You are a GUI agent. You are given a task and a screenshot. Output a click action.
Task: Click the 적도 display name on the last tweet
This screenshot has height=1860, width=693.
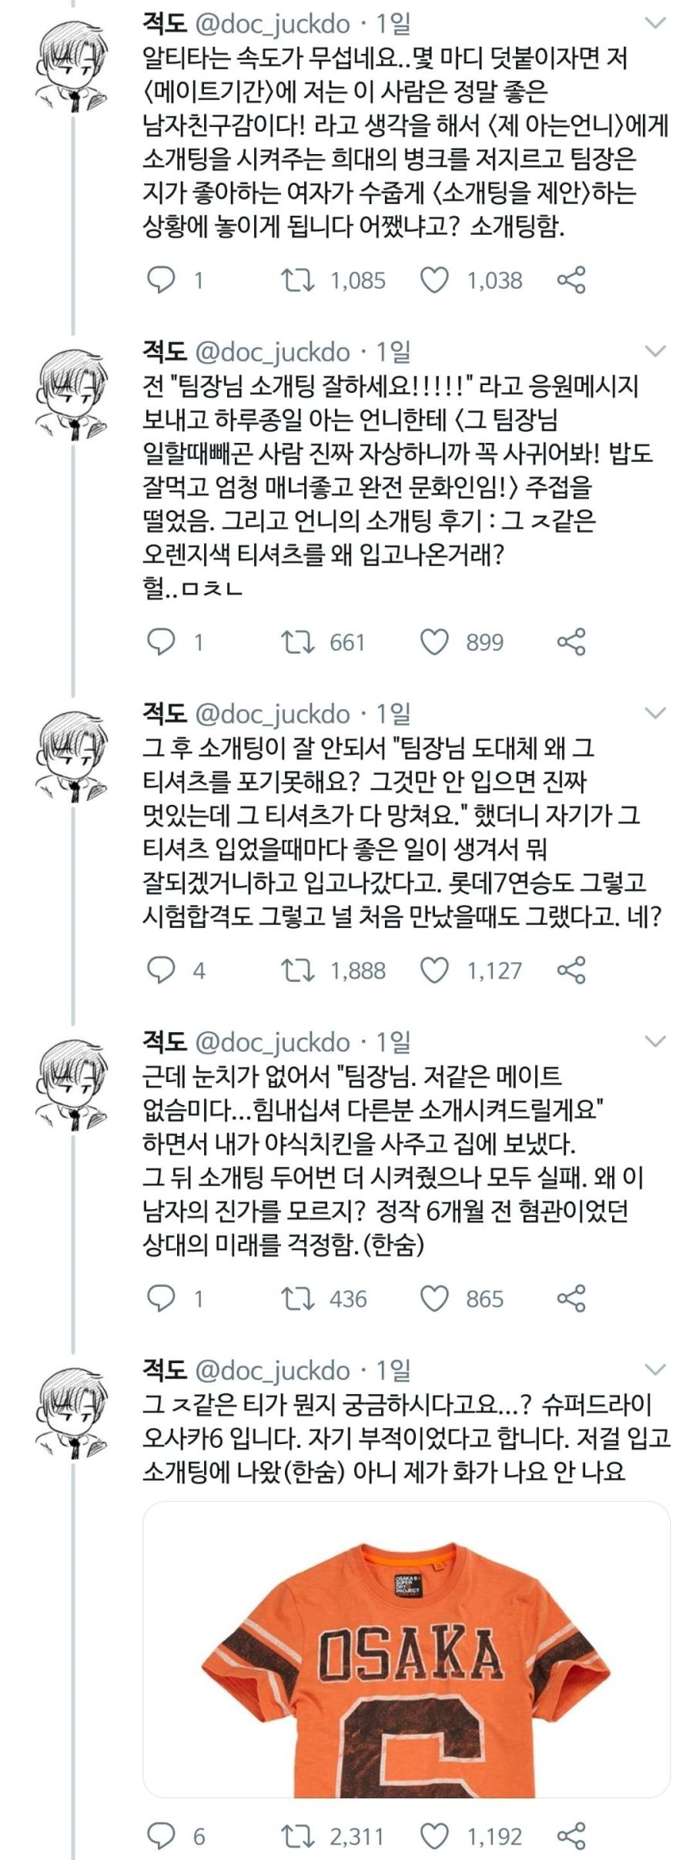point(165,1369)
